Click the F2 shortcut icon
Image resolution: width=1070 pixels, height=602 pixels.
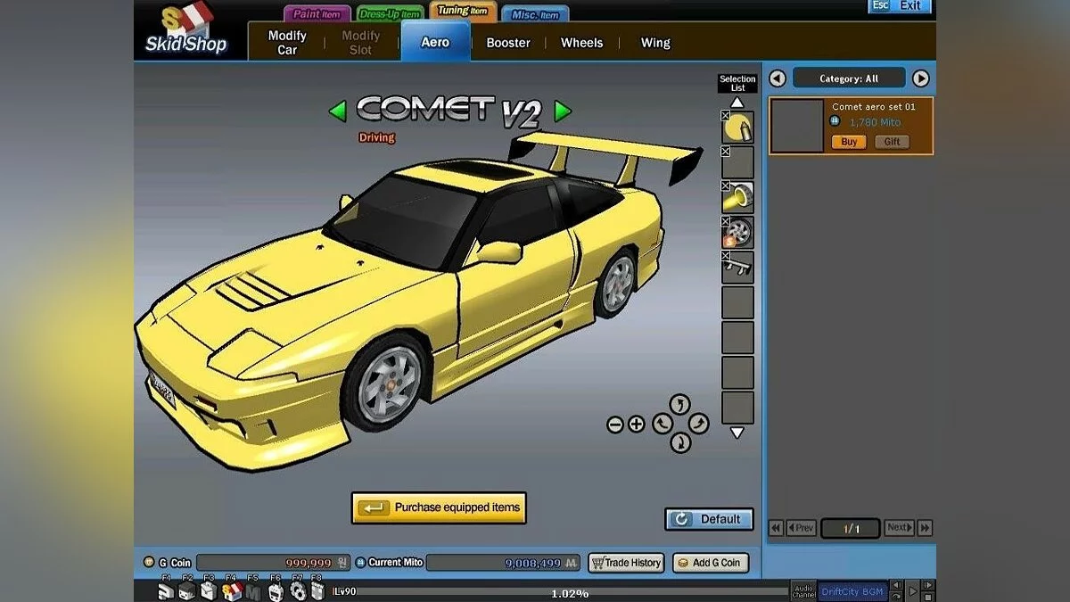click(x=187, y=590)
